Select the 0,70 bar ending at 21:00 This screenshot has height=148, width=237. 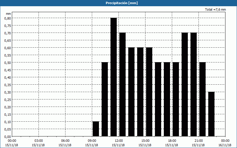tap(194, 85)
